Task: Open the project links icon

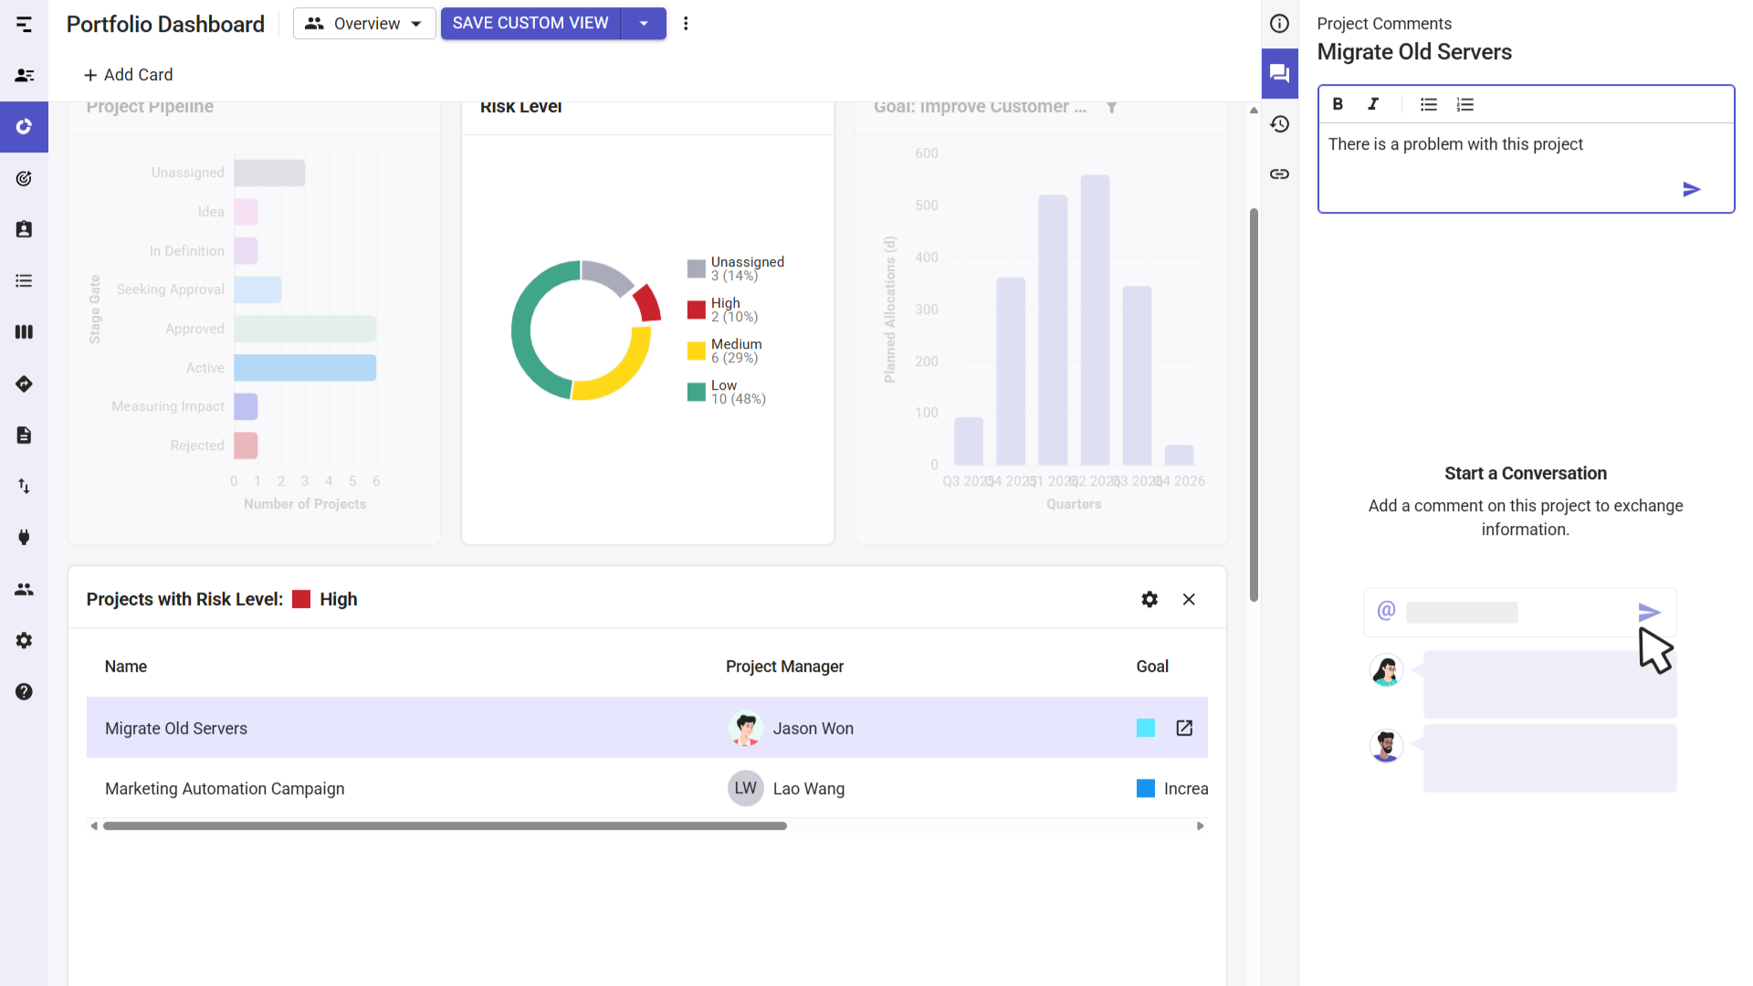Action: [x=1280, y=173]
